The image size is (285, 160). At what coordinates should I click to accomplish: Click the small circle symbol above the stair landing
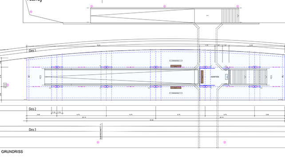point(226,67)
